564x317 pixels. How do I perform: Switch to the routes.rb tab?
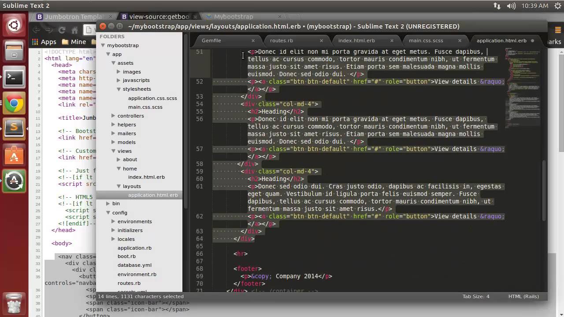pyautogui.click(x=282, y=41)
